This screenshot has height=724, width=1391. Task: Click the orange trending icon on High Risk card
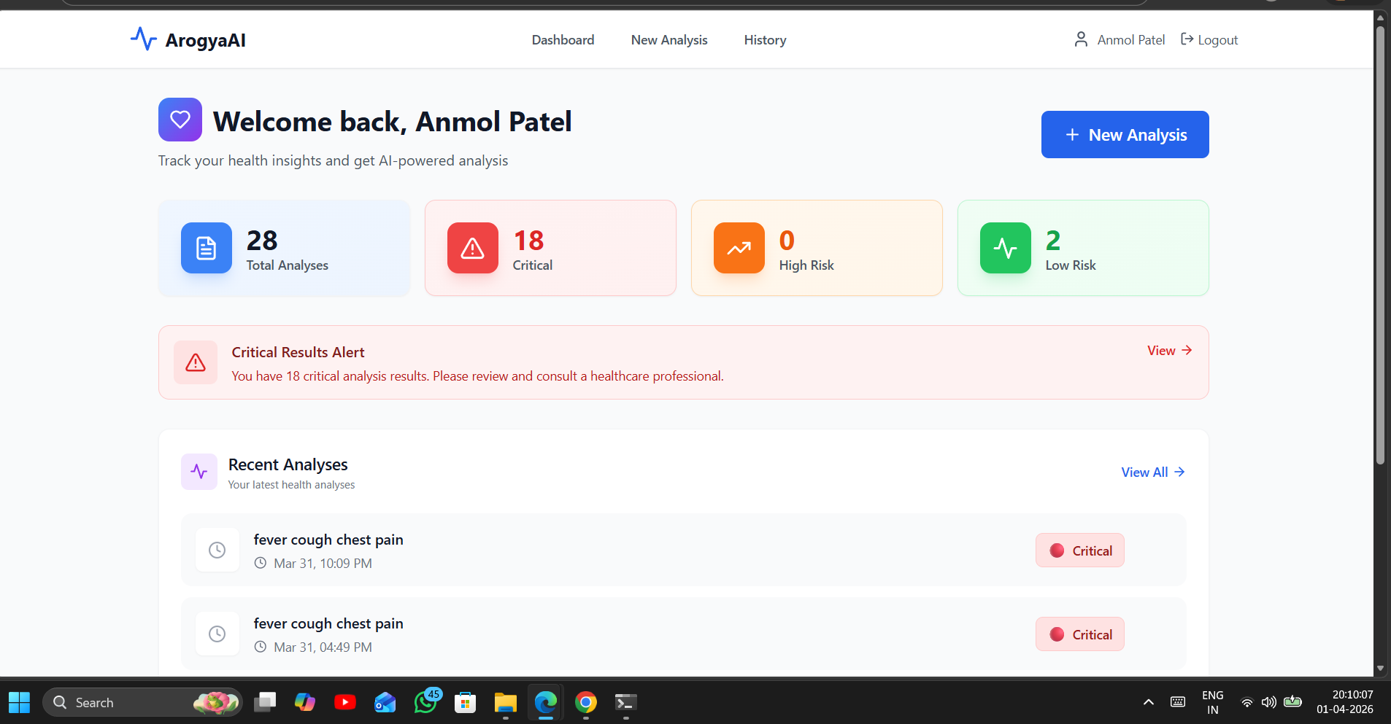click(x=739, y=248)
